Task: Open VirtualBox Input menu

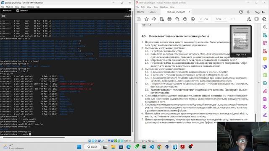Action: coord(23,7)
